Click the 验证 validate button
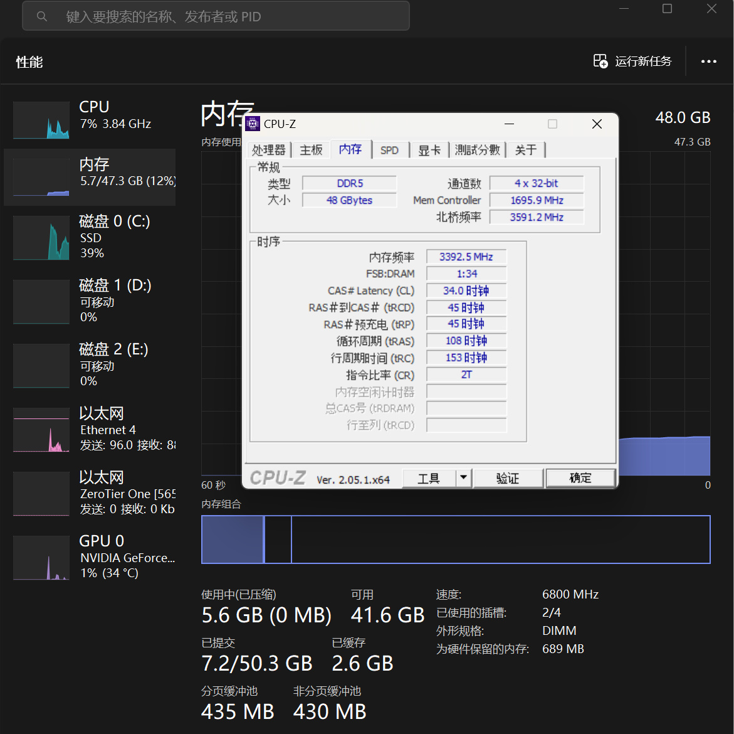Viewport: 734px width, 734px height. coord(508,478)
